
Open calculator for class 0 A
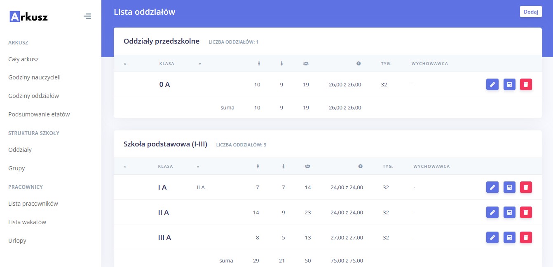tap(509, 84)
